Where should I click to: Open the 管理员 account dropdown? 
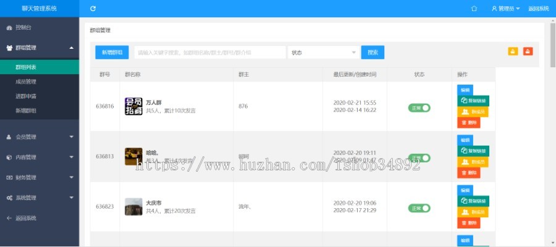(506, 9)
